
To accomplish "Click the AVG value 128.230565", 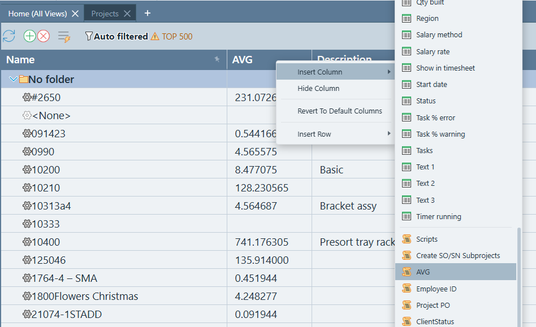I will pyautogui.click(x=262, y=188).
